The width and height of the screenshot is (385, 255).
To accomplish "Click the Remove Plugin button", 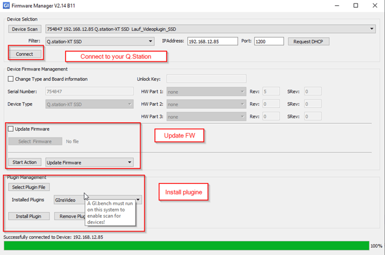I will (69, 216).
